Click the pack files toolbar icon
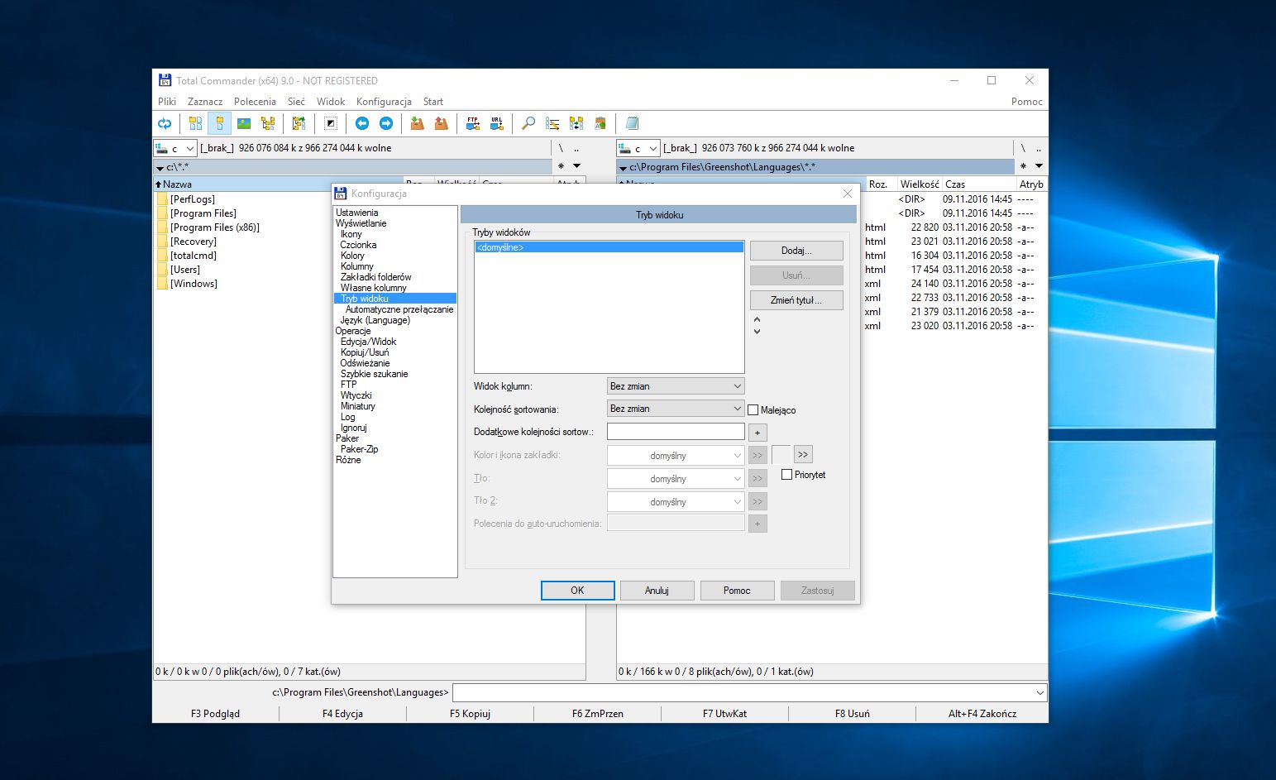Viewport: 1276px width, 780px height. tap(417, 123)
